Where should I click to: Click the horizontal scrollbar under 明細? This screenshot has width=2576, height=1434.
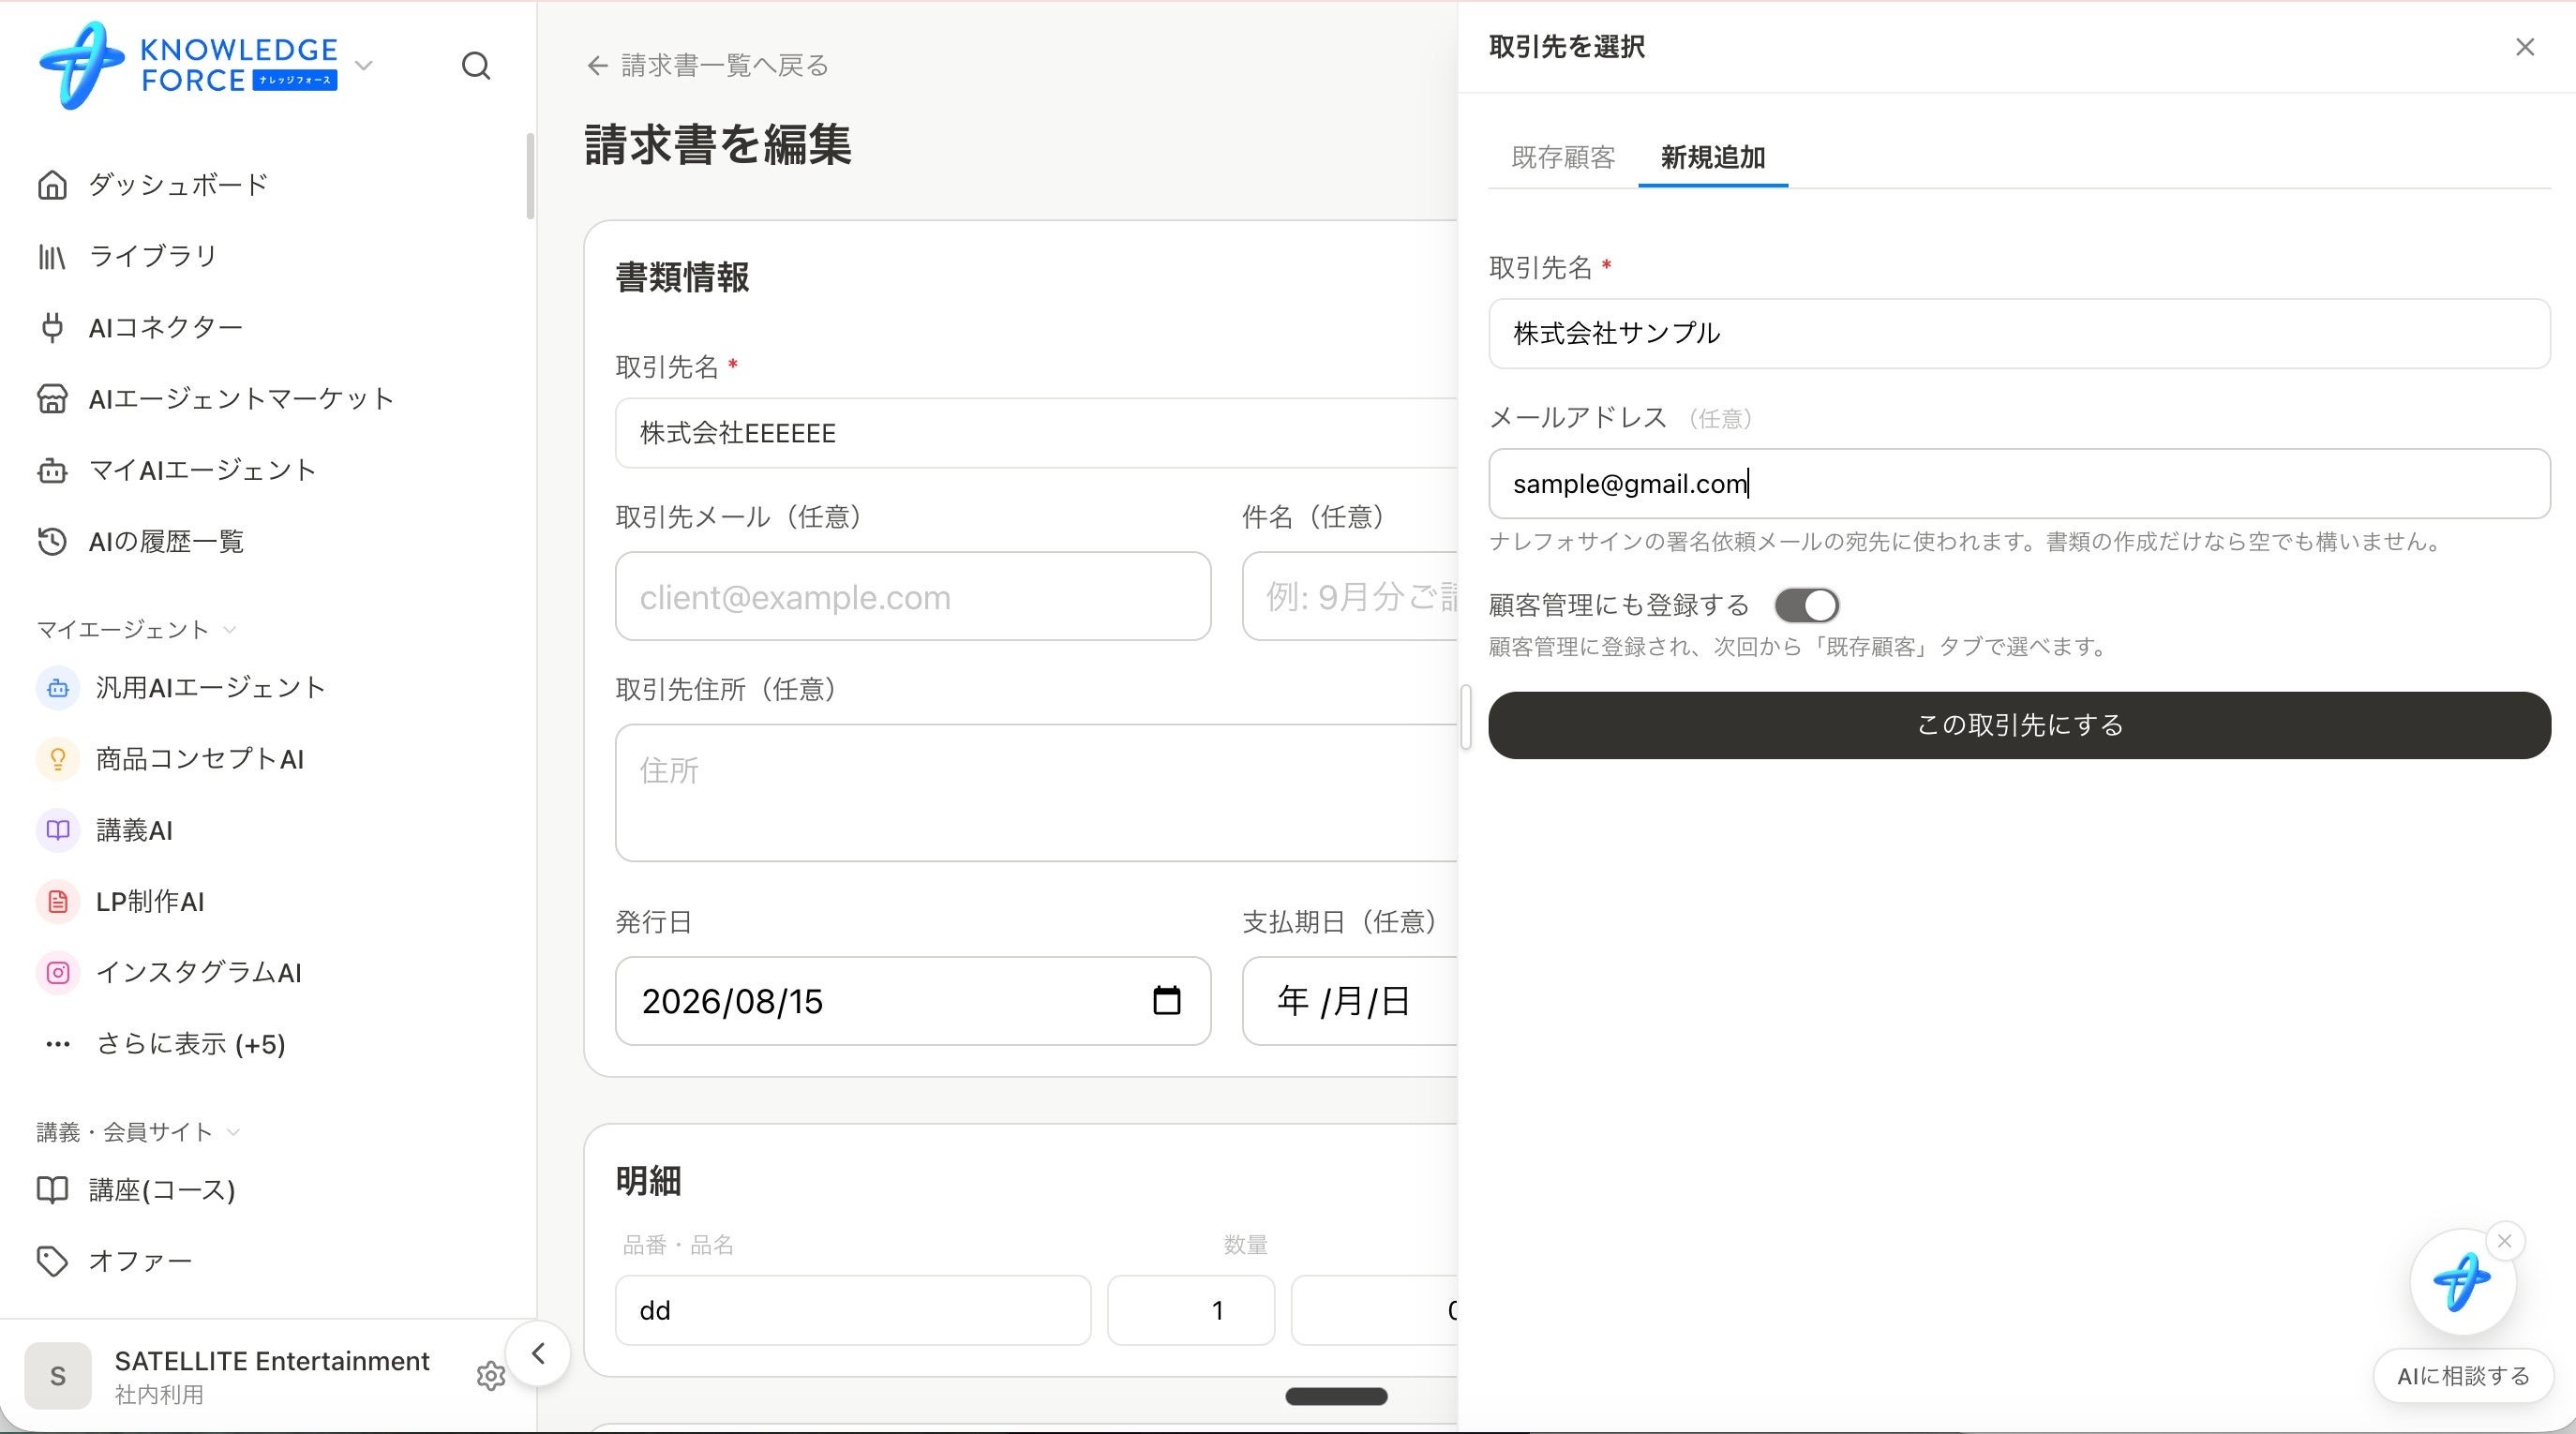click(x=1336, y=1396)
